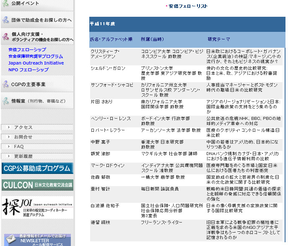
Task: Click affiliation マクギル大学 社会学部 講師
Action: tap(169, 154)
